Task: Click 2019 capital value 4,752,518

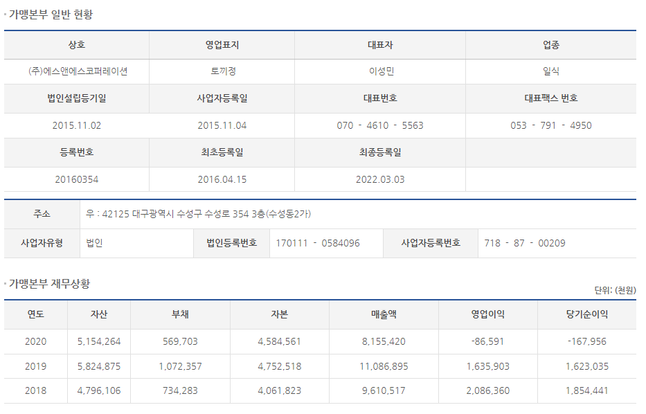Action: pos(279,366)
